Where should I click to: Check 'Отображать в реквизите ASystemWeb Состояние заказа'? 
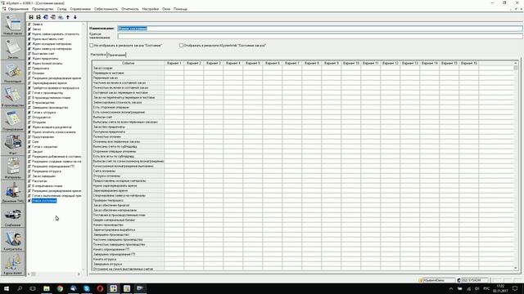[181, 46]
